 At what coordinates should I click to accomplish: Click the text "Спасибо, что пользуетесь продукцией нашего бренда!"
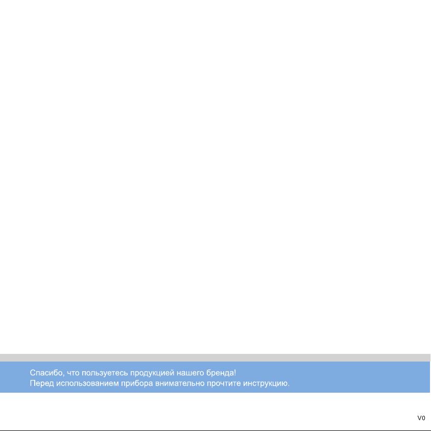click(133, 373)
